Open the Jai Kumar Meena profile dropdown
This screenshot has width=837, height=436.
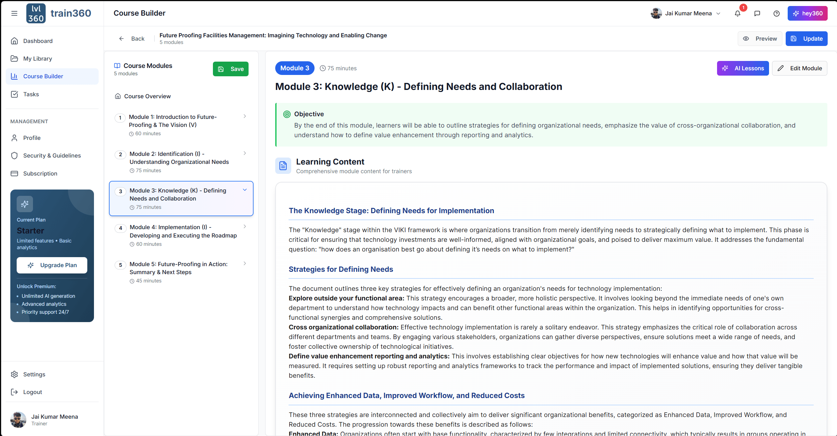[685, 13]
